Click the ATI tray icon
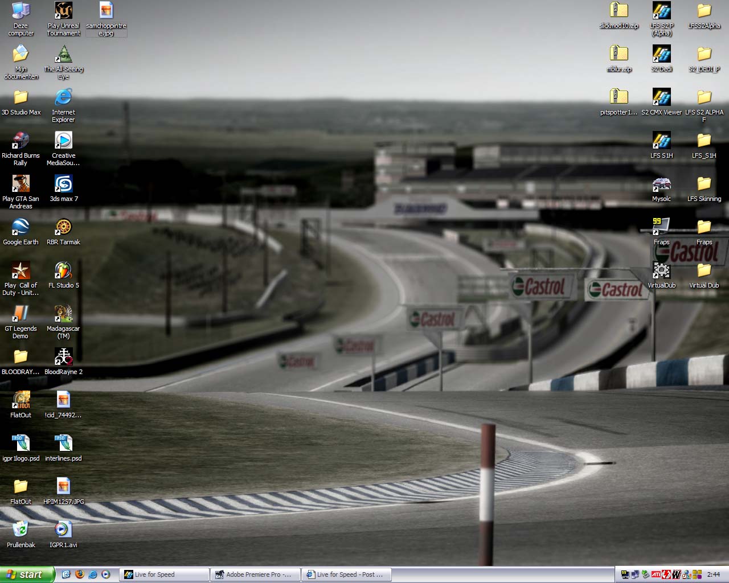This screenshot has width=729, height=583. [x=656, y=574]
